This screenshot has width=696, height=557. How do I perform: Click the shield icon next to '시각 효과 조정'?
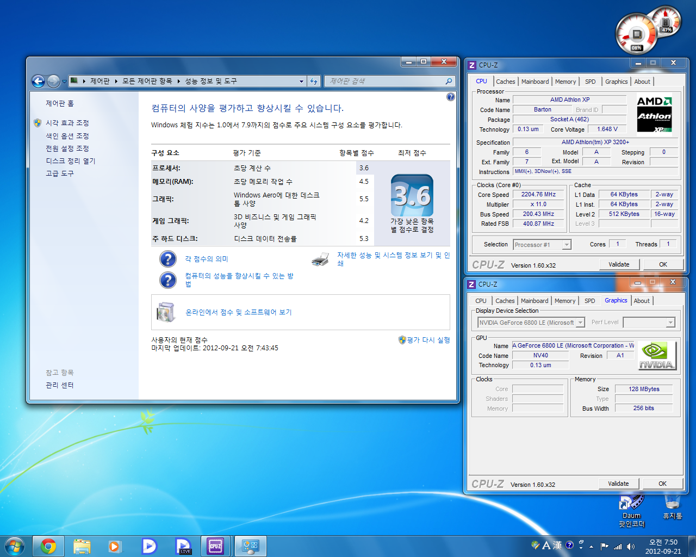coord(37,123)
